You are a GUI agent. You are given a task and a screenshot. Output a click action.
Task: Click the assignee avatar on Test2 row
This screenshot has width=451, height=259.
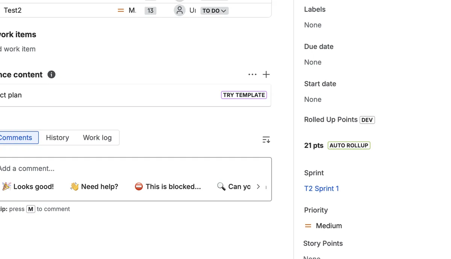(x=180, y=10)
